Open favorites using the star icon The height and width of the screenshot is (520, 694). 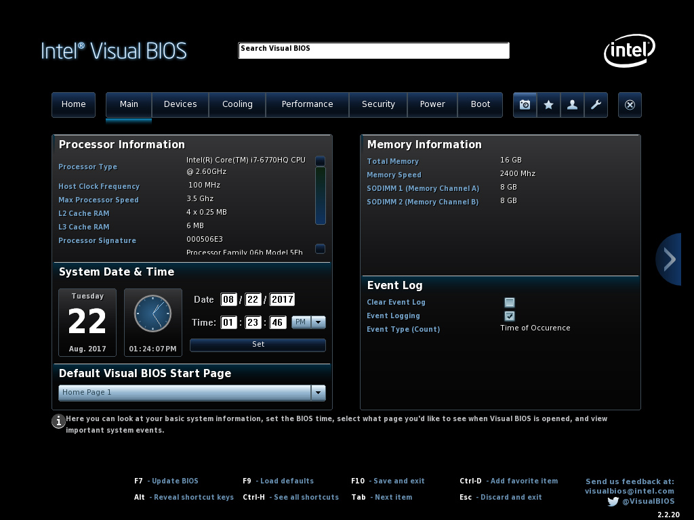(548, 104)
